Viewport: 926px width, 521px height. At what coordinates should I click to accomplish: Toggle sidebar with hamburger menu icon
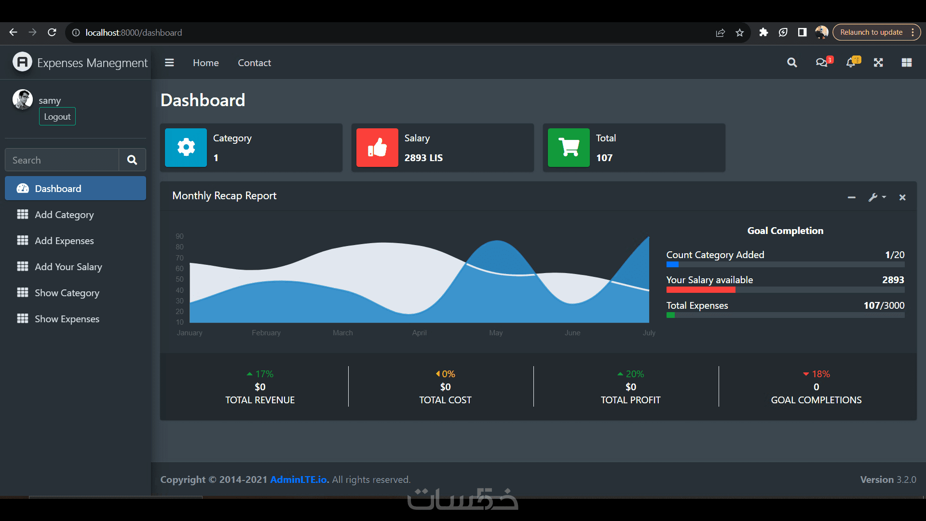pyautogui.click(x=169, y=63)
